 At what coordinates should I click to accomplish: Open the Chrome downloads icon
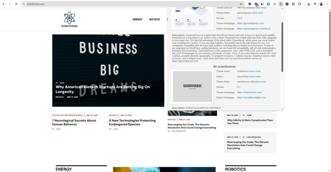pos(309,4)
